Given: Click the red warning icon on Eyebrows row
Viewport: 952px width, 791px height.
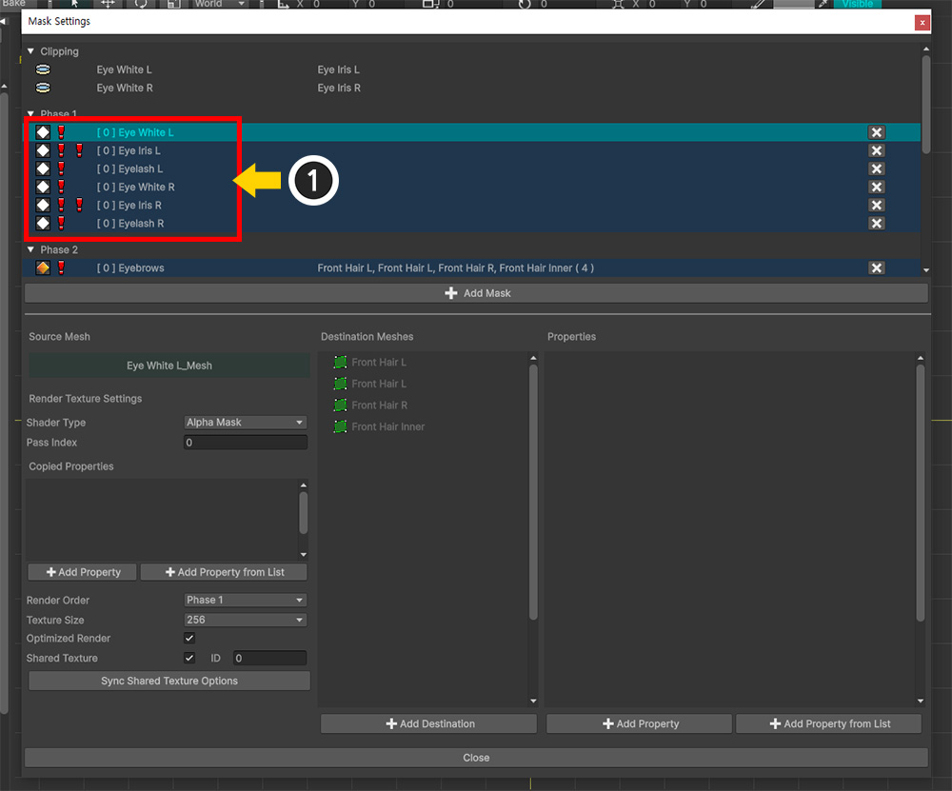Looking at the screenshot, I should pyautogui.click(x=61, y=267).
